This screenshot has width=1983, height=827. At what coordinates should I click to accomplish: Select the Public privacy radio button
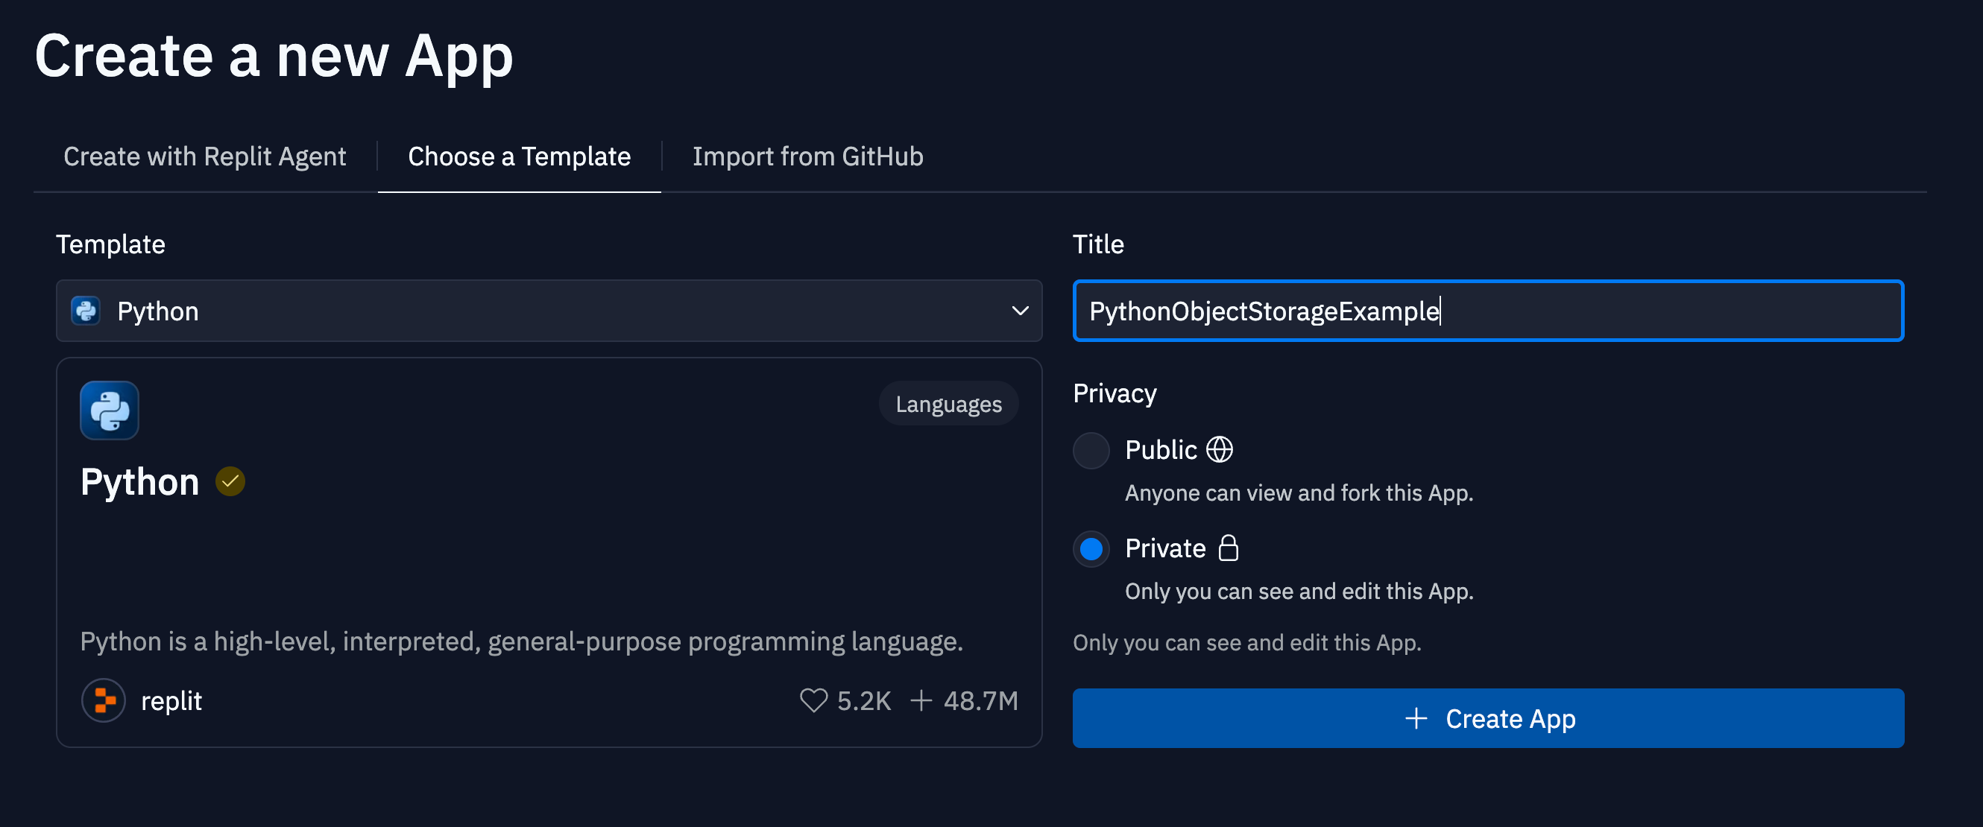tap(1091, 450)
